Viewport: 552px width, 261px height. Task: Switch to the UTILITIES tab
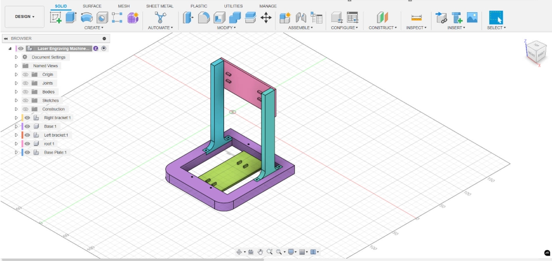coord(233,6)
